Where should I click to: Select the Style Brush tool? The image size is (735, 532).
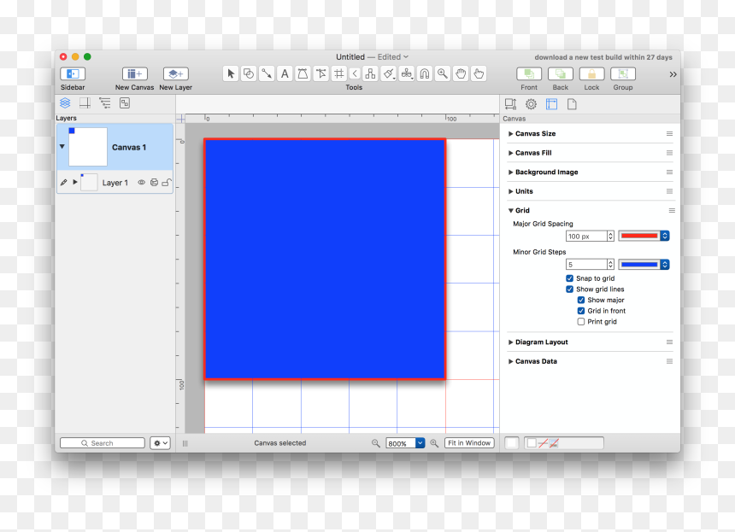(389, 73)
